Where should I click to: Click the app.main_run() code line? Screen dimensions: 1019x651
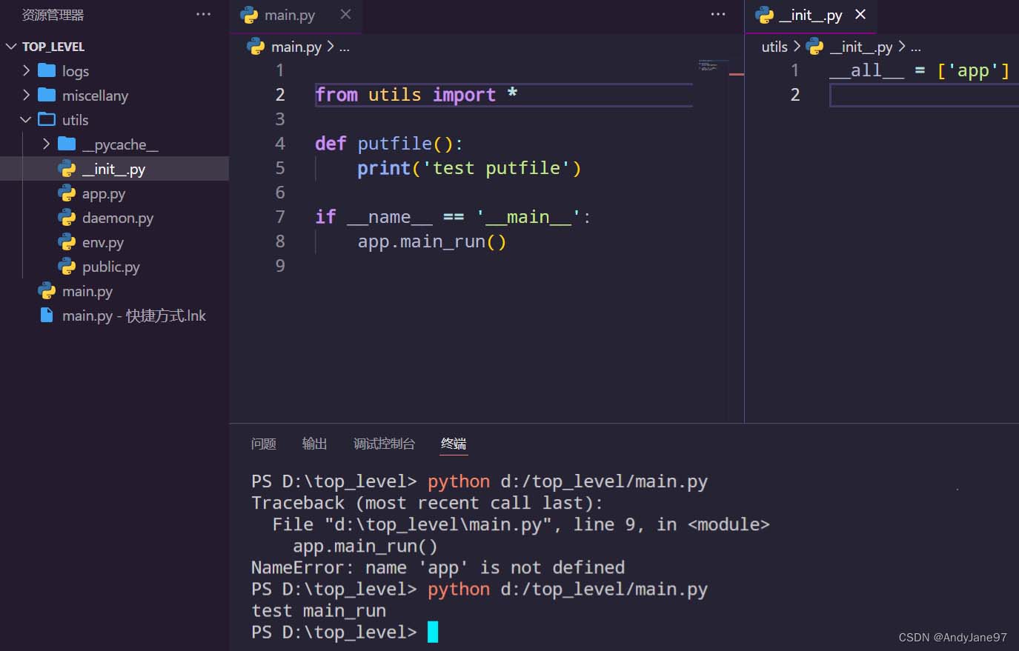pyautogui.click(x=432, y=241)
